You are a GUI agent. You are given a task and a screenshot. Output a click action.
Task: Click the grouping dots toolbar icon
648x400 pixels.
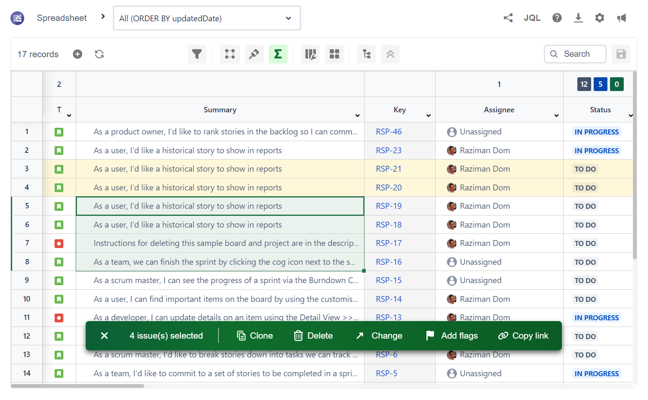(x=230, y=54)
